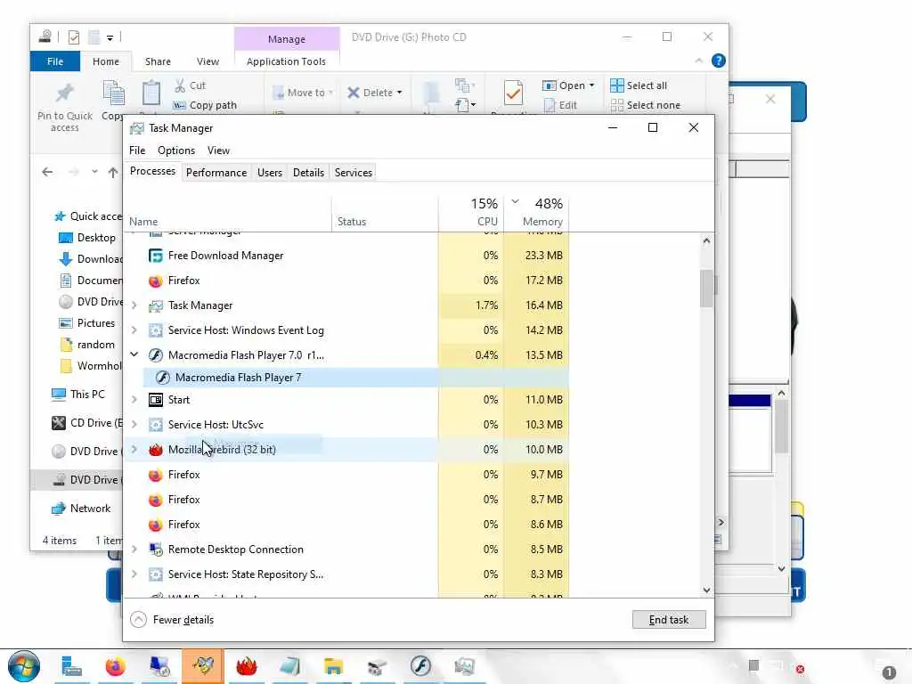Viewport: 912px width, 684px height.
Task: Click Fewer details toggle
Action: pos(172,620)
